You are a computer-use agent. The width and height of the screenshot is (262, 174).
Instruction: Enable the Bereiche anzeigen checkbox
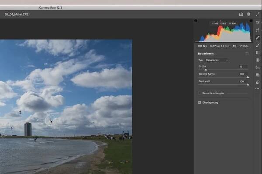coord(200,93)
